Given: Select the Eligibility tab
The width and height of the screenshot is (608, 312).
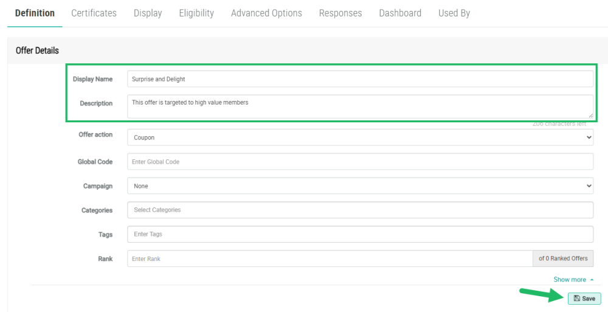Looking at the screenshot, I should point(196,13).
